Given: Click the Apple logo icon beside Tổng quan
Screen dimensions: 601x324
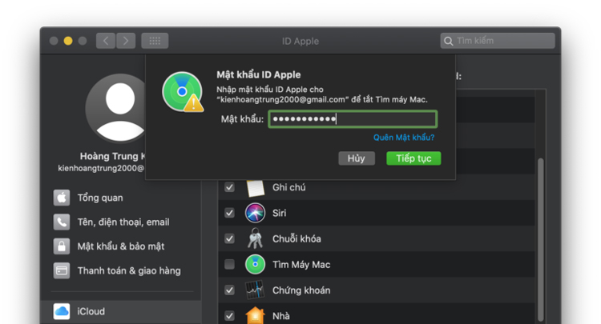Looking at the screenshot, I should coord(62,198).
